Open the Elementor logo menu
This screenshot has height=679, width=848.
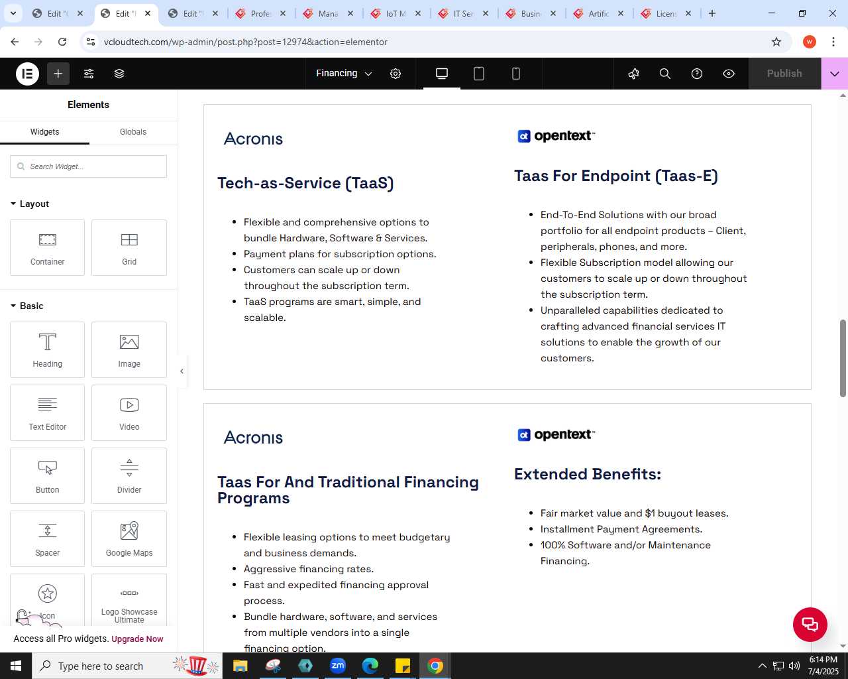[28, 74]
